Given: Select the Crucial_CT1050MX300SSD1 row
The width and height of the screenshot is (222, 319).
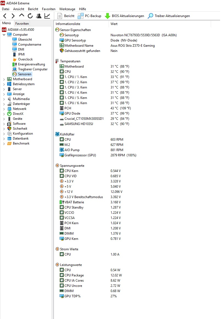Looking at the screenshot, I should [95, 119].
